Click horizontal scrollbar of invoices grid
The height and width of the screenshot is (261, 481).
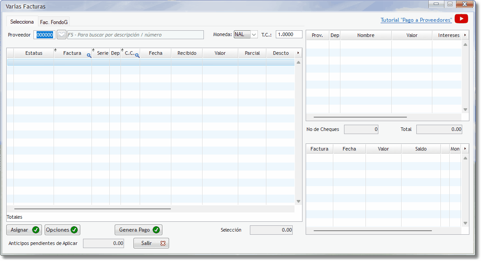coord(92,209)
